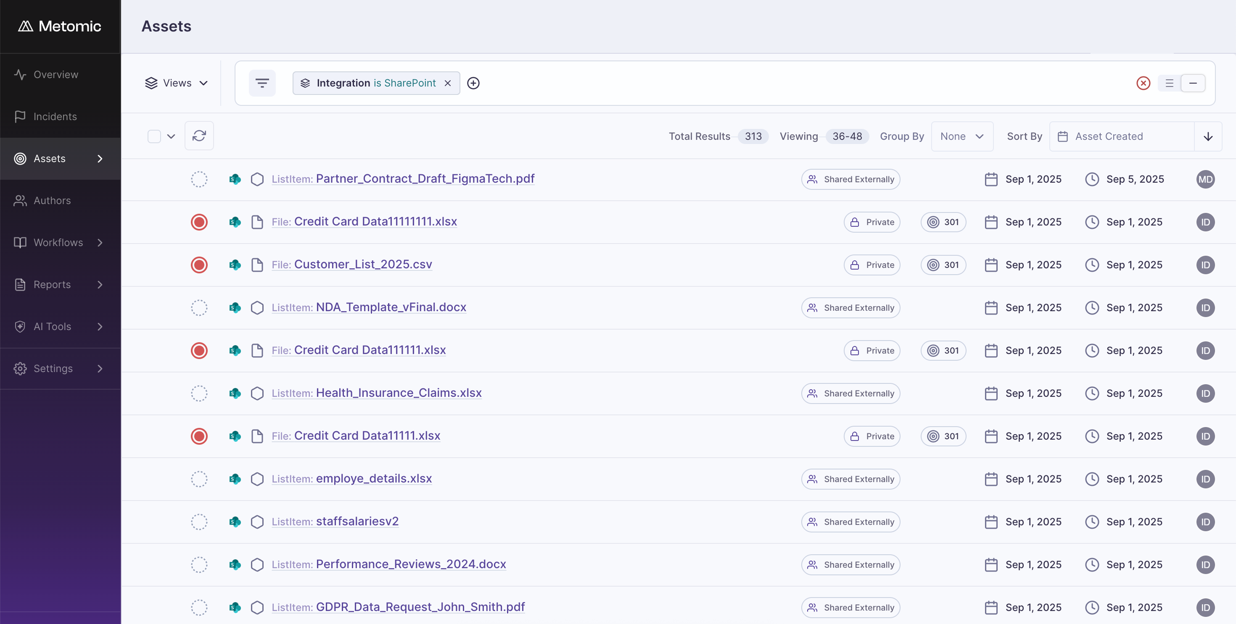Open Health_Insurance_Claims.xlsx list item
Screen dimensions: 1236x624
[x=376, y=393]
